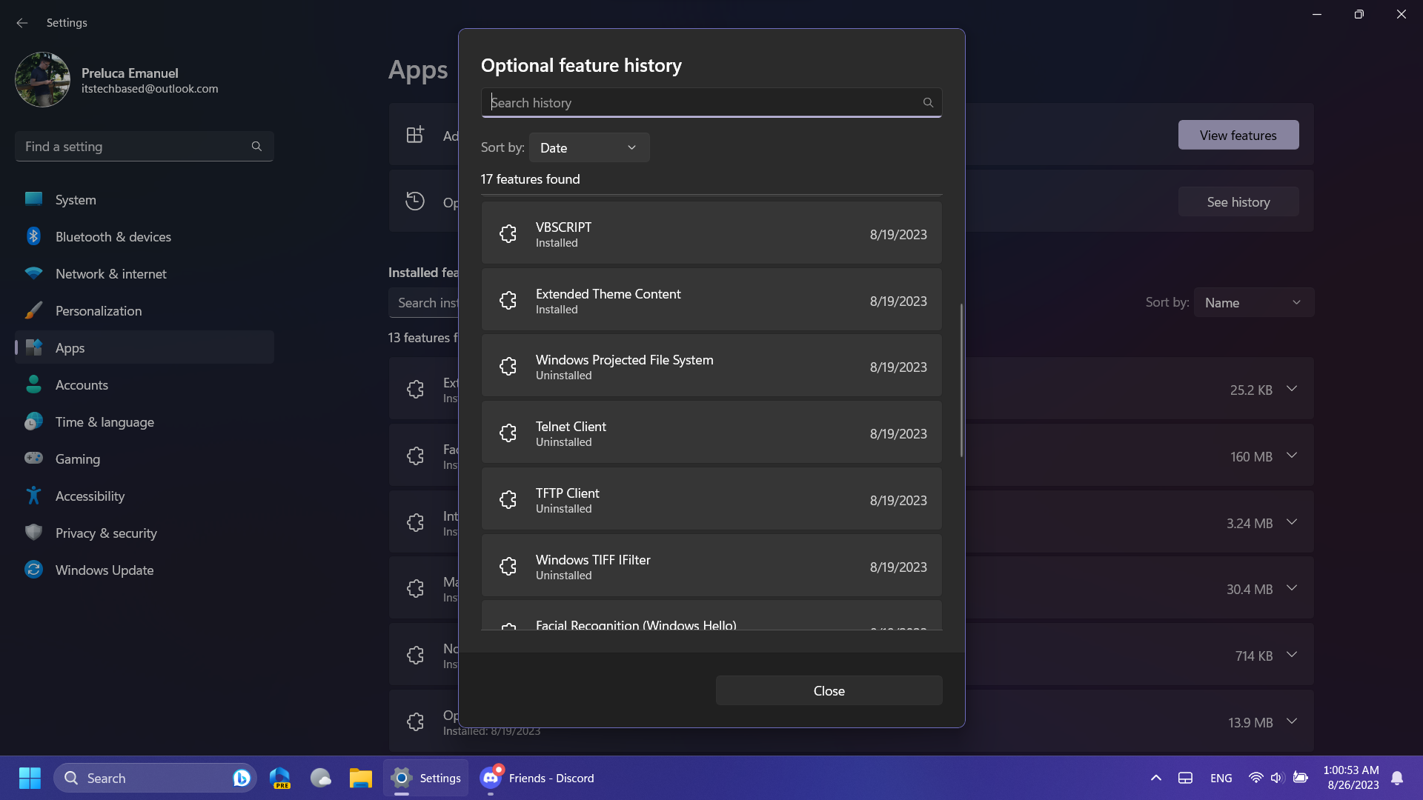The width and height of the screenshot is (1423, 800).
Task: Open Microsoft Edge Pre from the taskbar
Action: coord(280,778)
